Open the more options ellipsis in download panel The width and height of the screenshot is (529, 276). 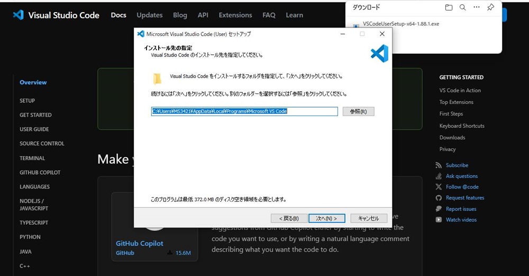[x=477, y=7]
